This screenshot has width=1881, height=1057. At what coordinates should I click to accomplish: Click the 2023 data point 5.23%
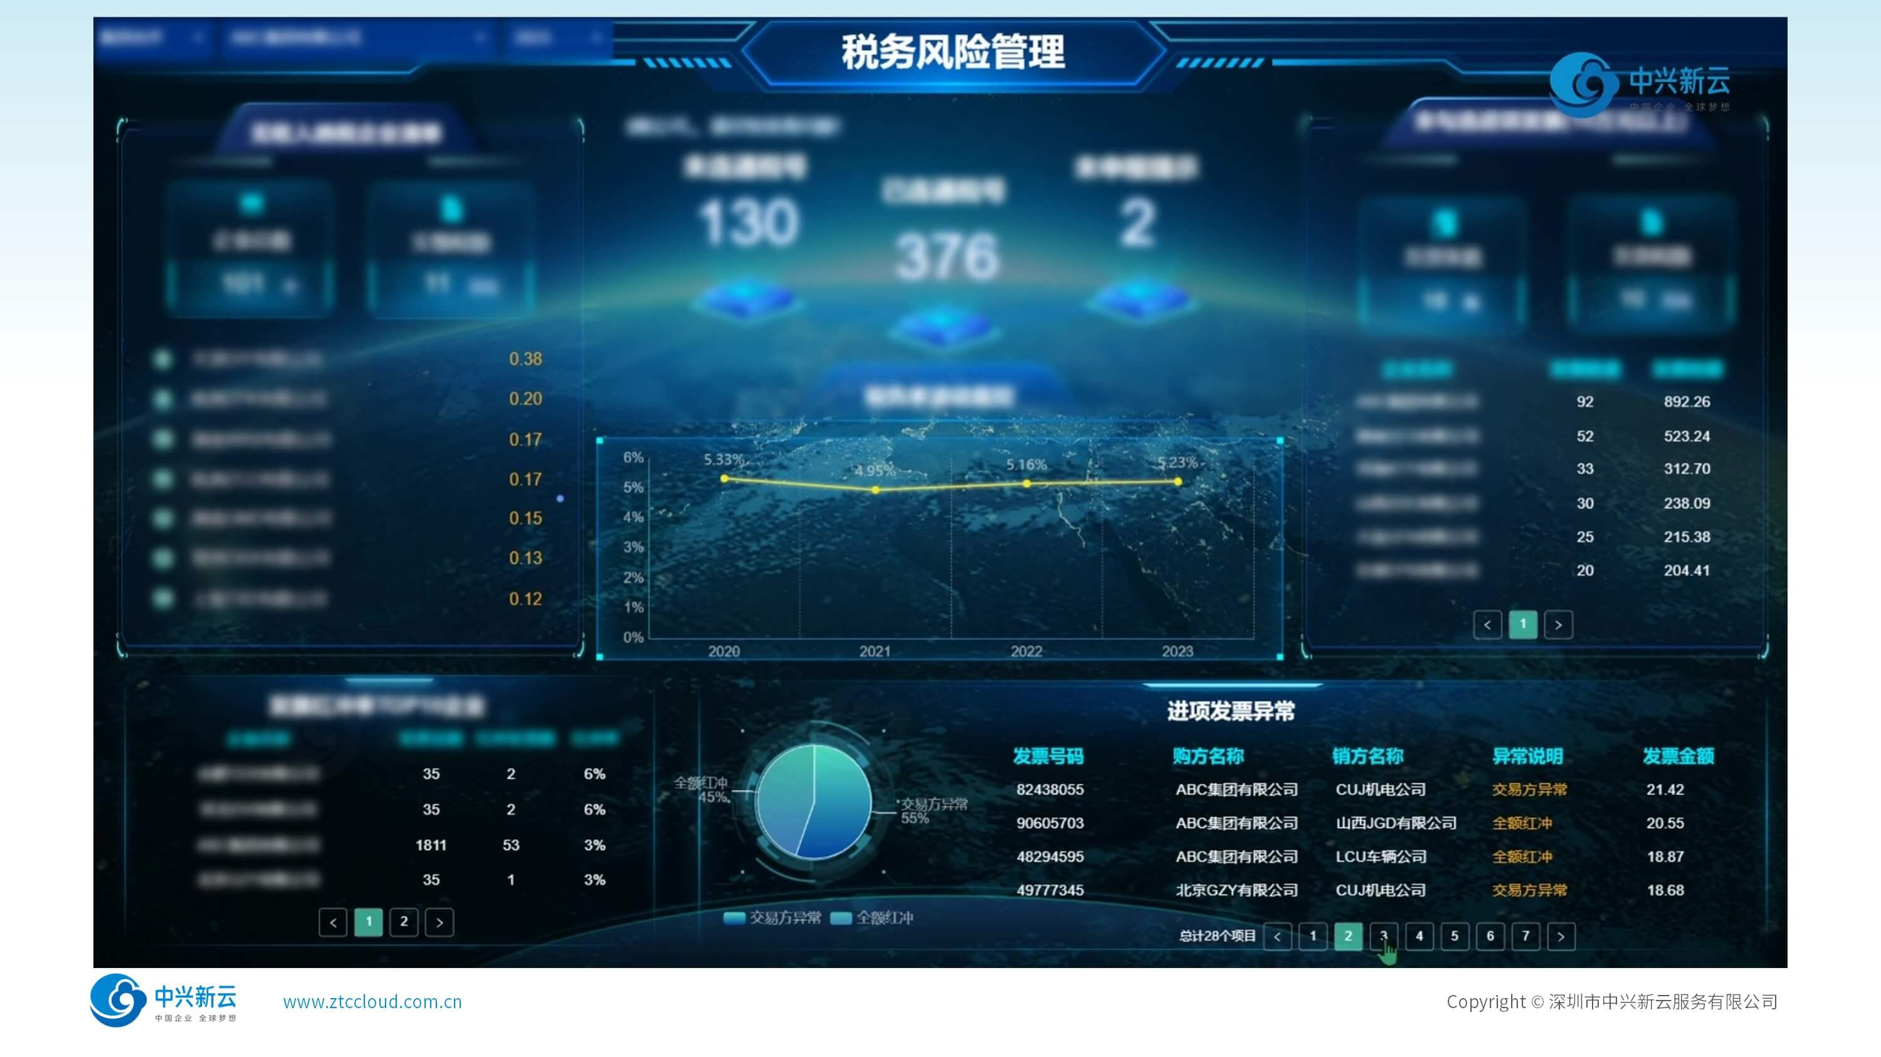(1178, 481)
